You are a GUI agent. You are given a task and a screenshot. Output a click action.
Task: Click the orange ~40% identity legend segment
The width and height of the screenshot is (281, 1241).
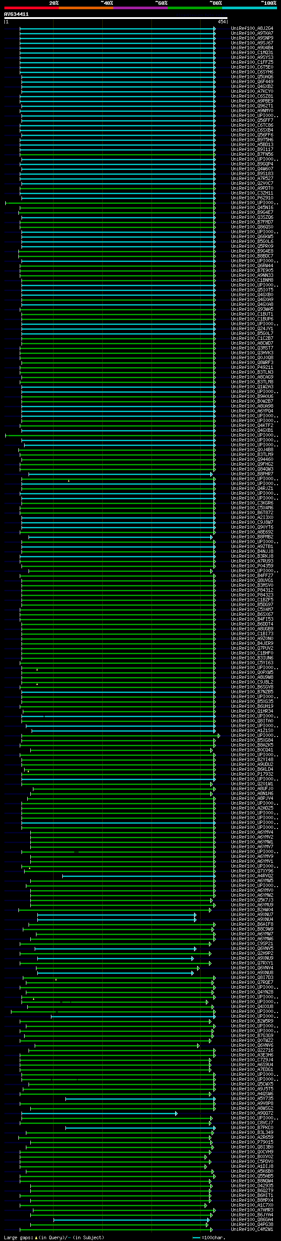[86, 8]
